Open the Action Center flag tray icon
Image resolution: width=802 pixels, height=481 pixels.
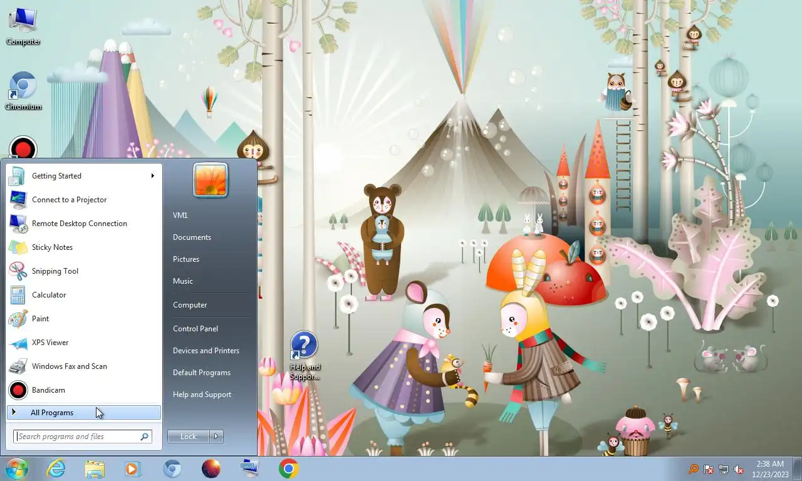coord(709,469)
